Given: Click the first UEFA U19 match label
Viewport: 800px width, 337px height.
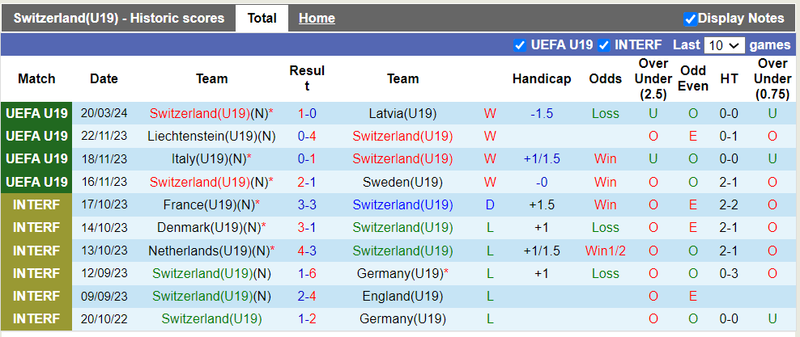Looking at the screenshot, I should pyautogui.click(x=36, y=114).
